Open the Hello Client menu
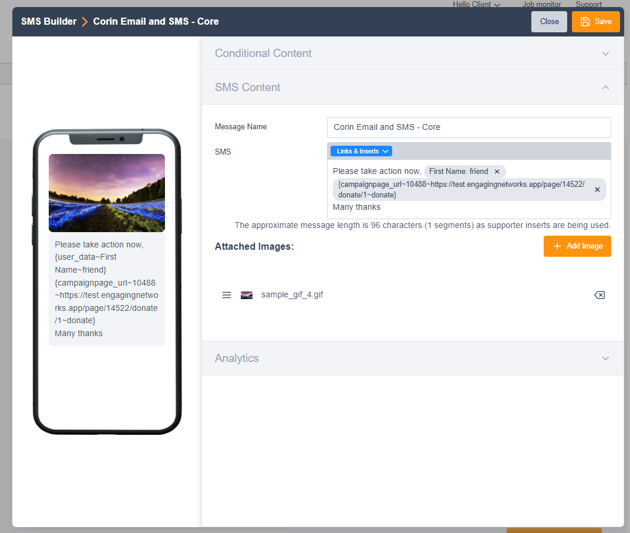630x533 pixels. [476, 4]
